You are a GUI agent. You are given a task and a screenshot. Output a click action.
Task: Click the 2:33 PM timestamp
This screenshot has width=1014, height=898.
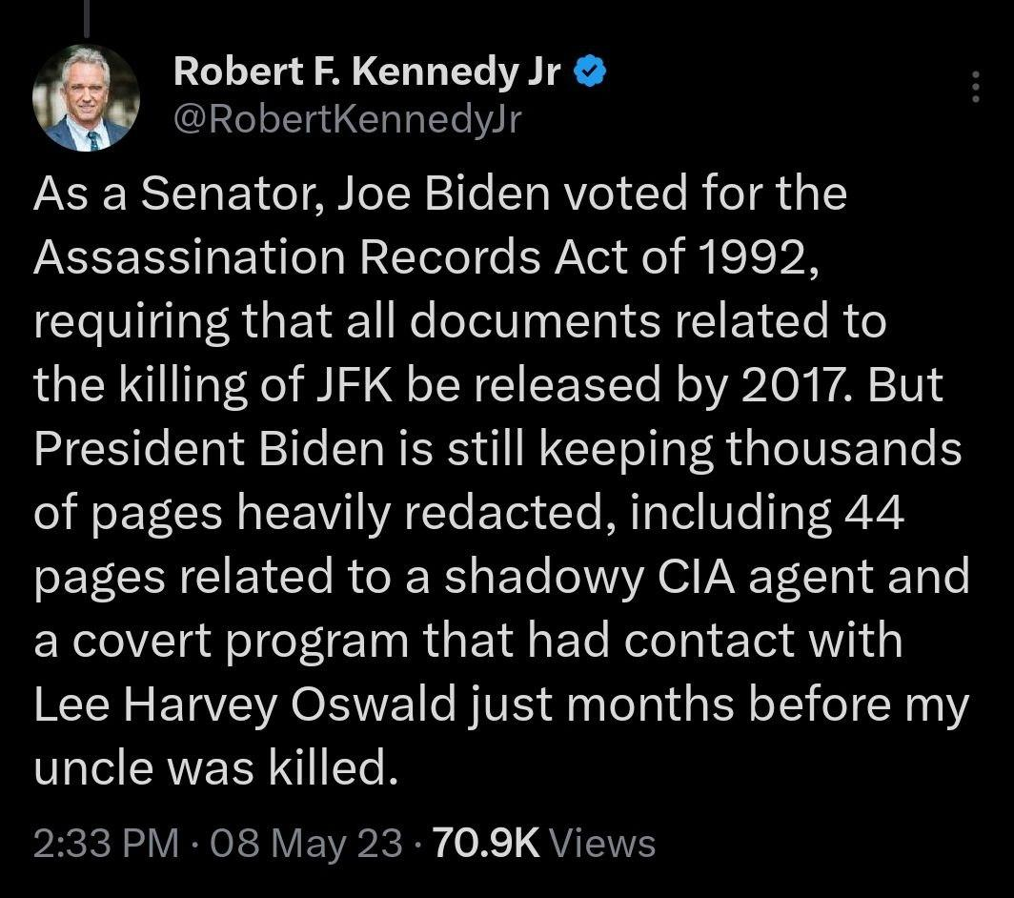tap(105, 843)
